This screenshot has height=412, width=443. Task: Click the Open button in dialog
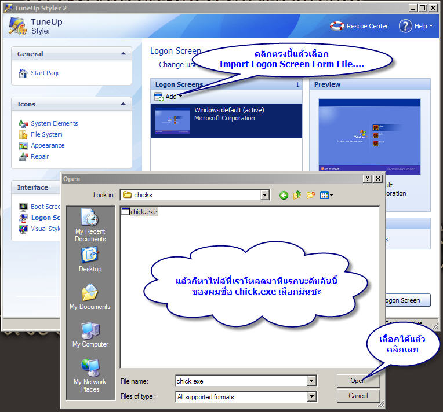pos(358,381)
